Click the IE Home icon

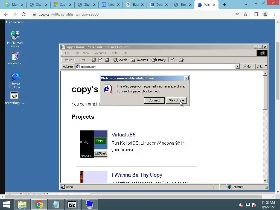(x=107, y=60)
